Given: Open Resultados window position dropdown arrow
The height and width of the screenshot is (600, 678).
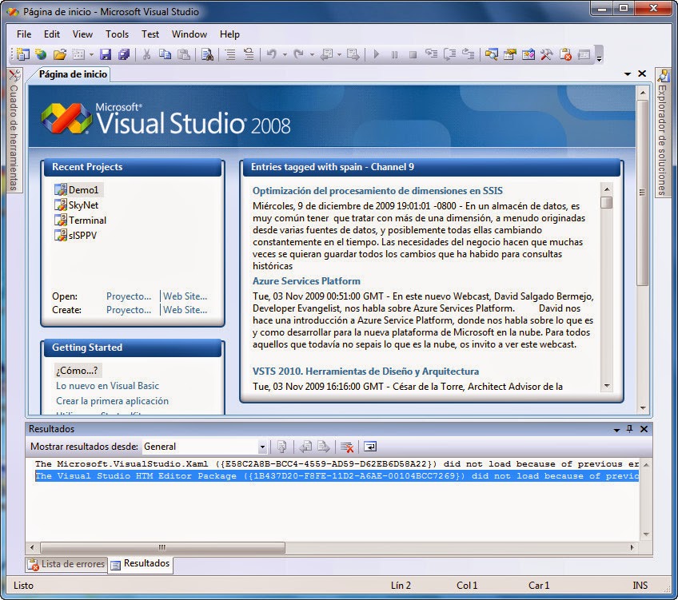Looking at the screenshot, I should (x=616, y=429).
